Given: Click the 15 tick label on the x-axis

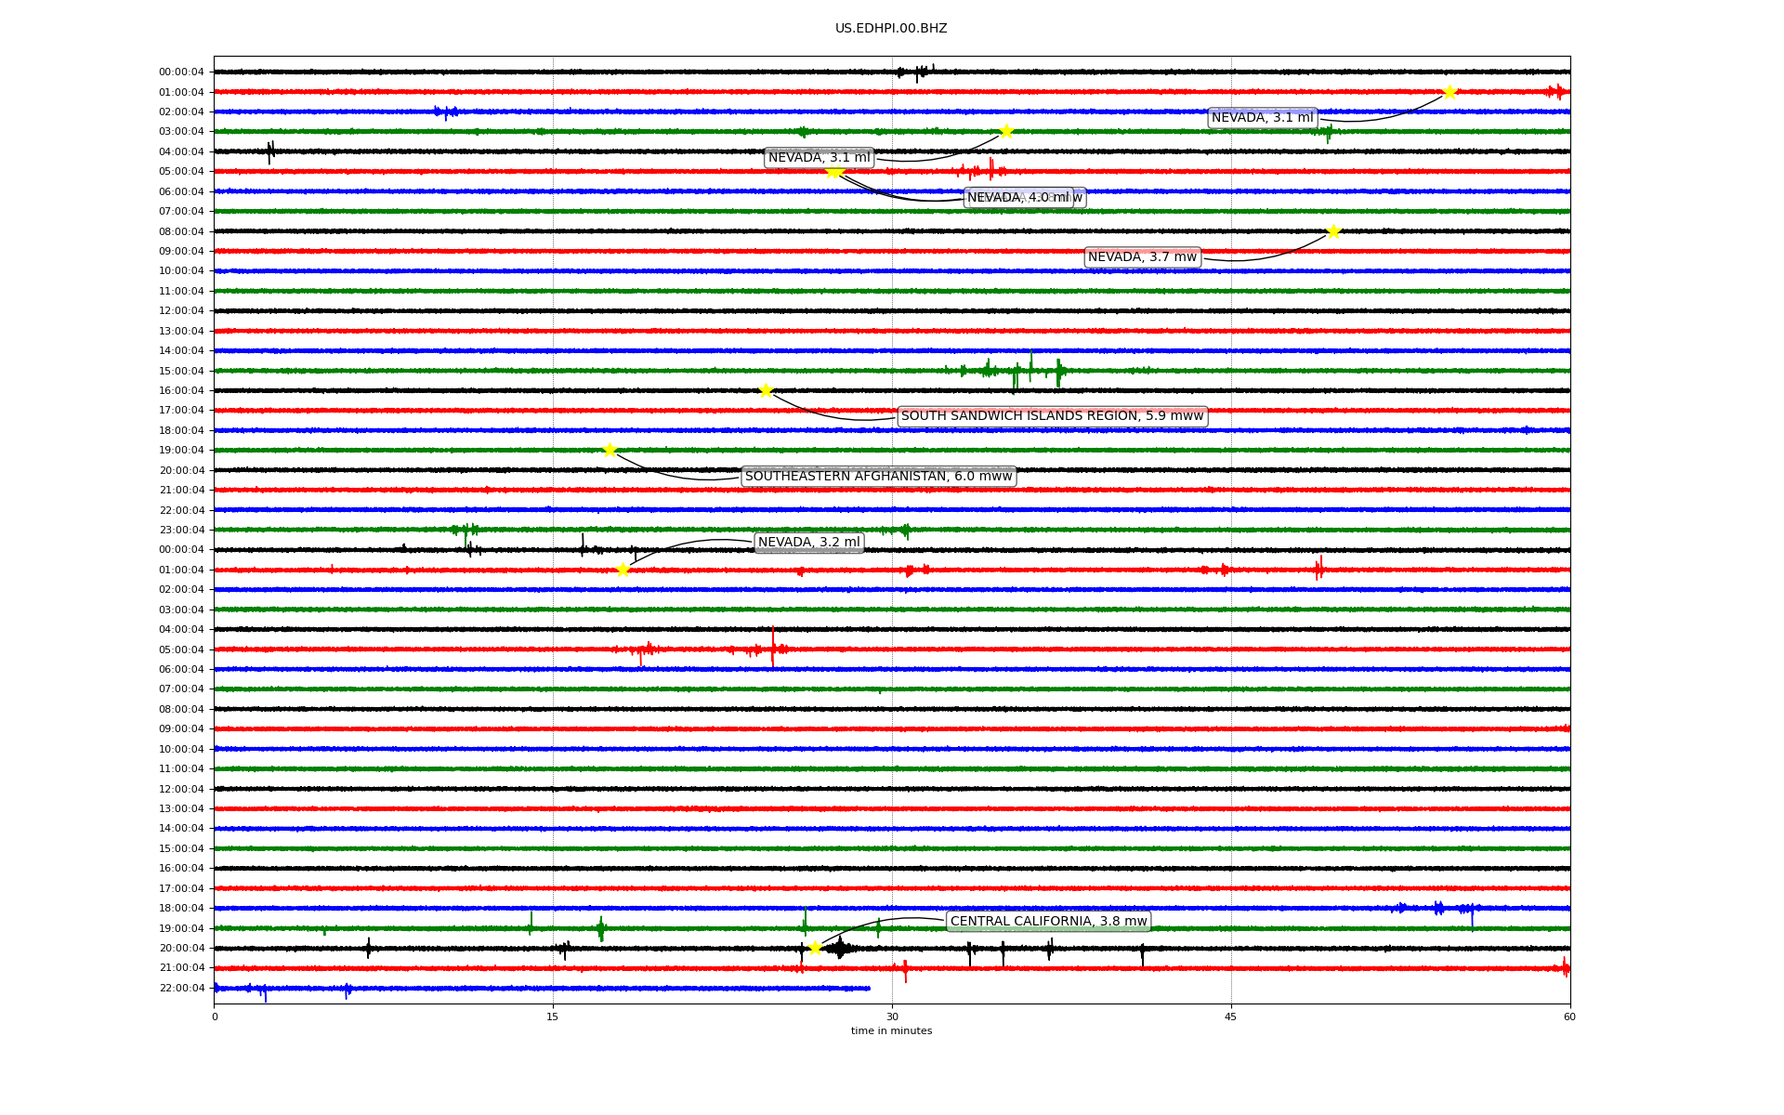Looking at the screenshot, I should (x=553, y=1017).
